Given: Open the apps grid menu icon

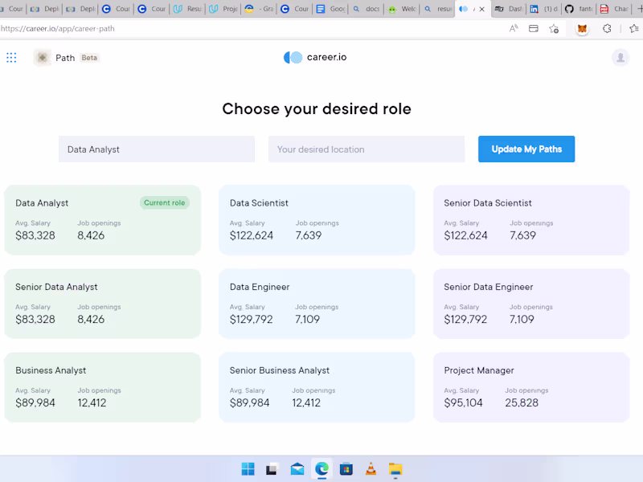Looking at the screenshot, I should tap(11, 58).
